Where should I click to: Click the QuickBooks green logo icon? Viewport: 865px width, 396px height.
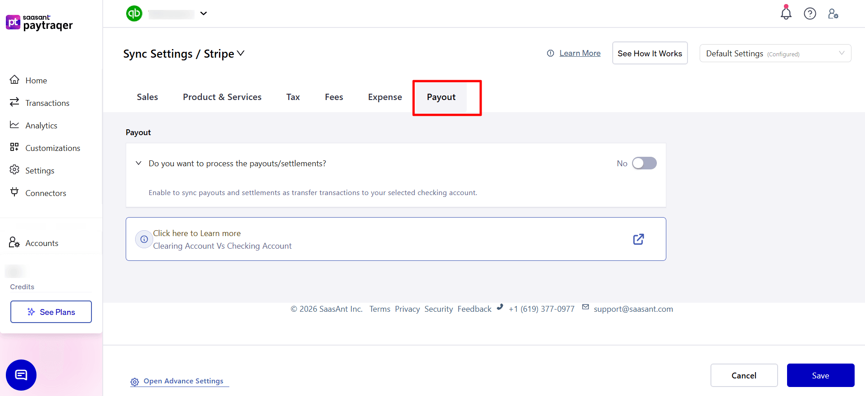coord(134,14)
